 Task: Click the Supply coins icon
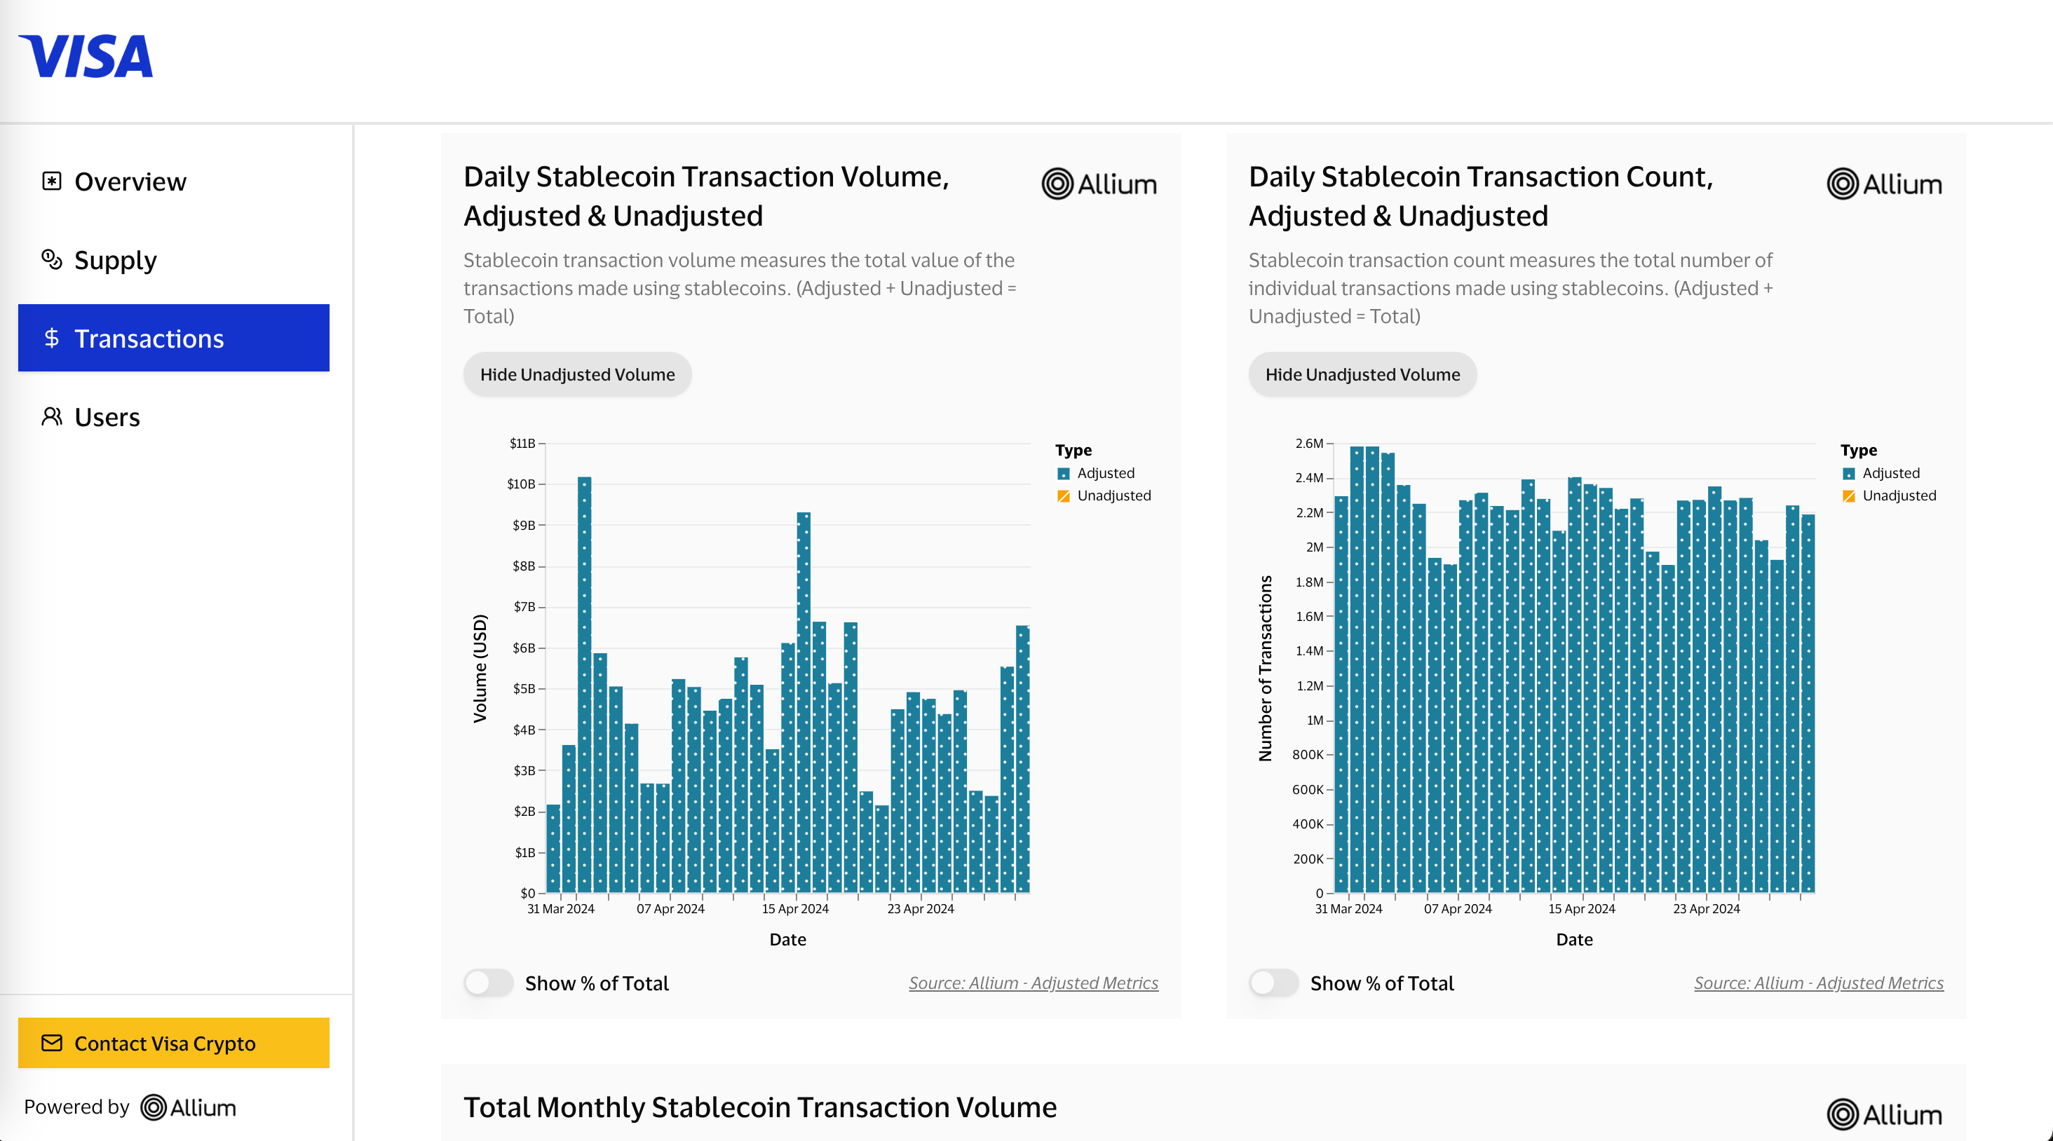tap(52, 260)
